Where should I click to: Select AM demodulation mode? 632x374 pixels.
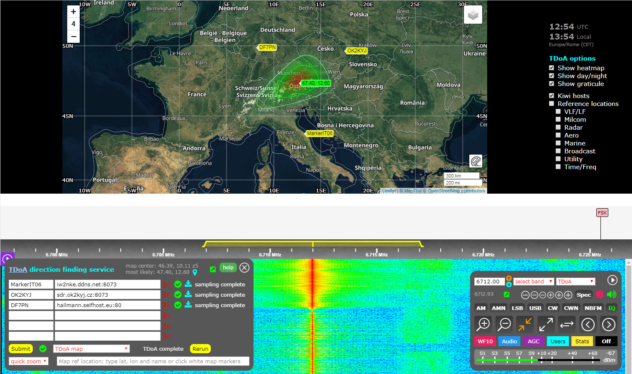[x=481, y=308]
